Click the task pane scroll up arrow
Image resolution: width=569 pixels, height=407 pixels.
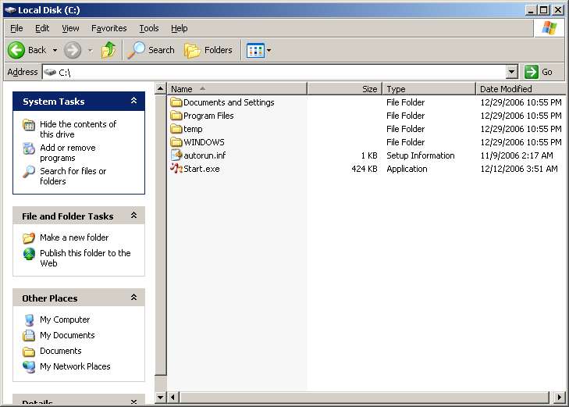click(160, 88)
